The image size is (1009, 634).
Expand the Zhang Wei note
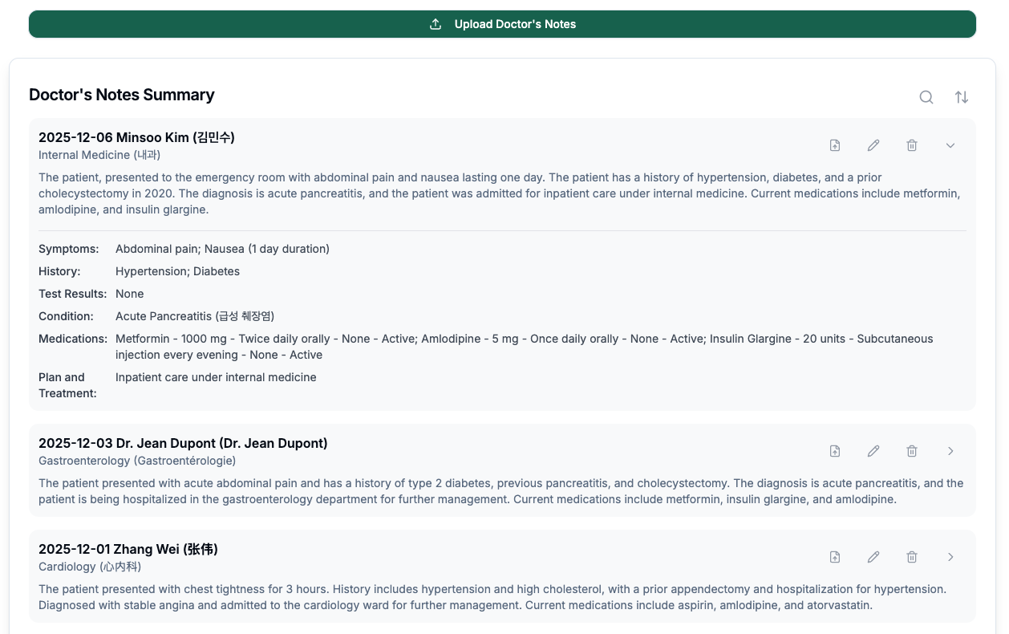coord(950,557)
